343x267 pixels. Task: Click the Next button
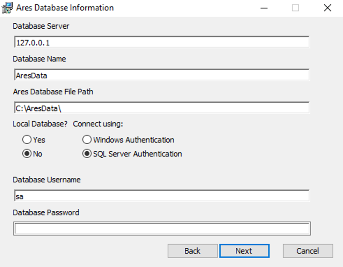pos(244,251)
